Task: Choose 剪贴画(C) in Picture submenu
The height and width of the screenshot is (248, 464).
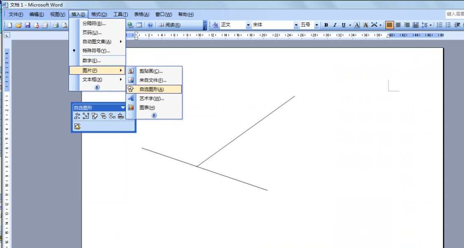Action: (x=154, y=71)
